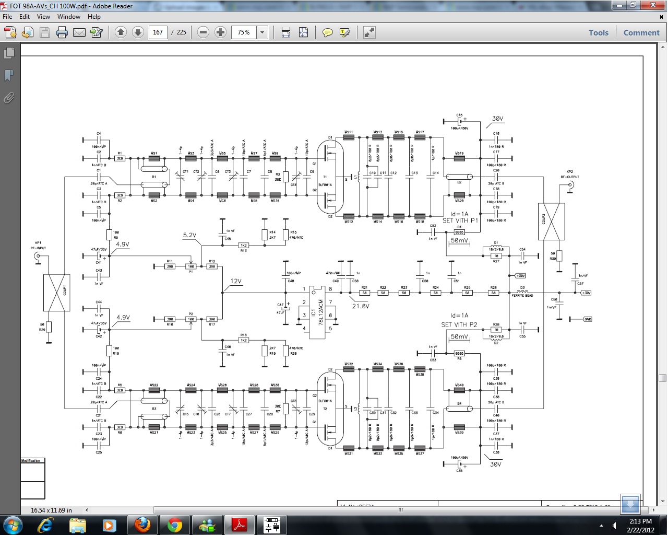Screen dimensions: 668x535
Task: Open Windows Media Player from taskbar
Action: [109, 525]
